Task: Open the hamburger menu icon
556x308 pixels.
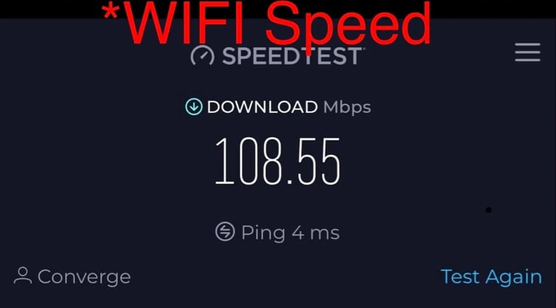Action: 528,52
